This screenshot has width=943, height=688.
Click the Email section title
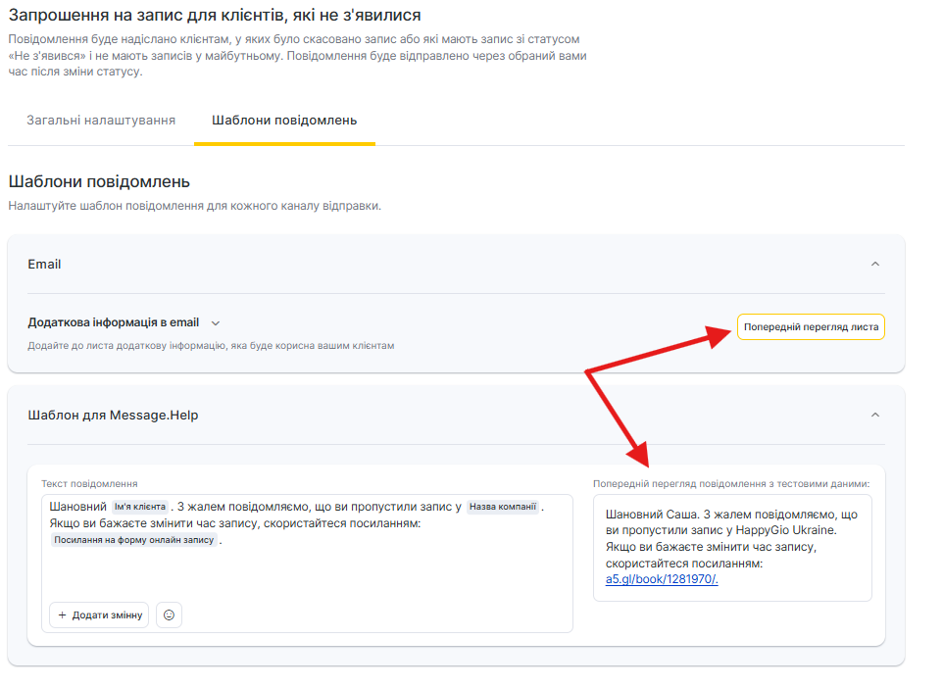click(x=44, y=264)
